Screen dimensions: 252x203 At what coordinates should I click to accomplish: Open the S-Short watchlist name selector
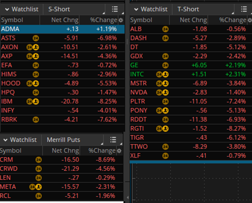coord(59,9)
